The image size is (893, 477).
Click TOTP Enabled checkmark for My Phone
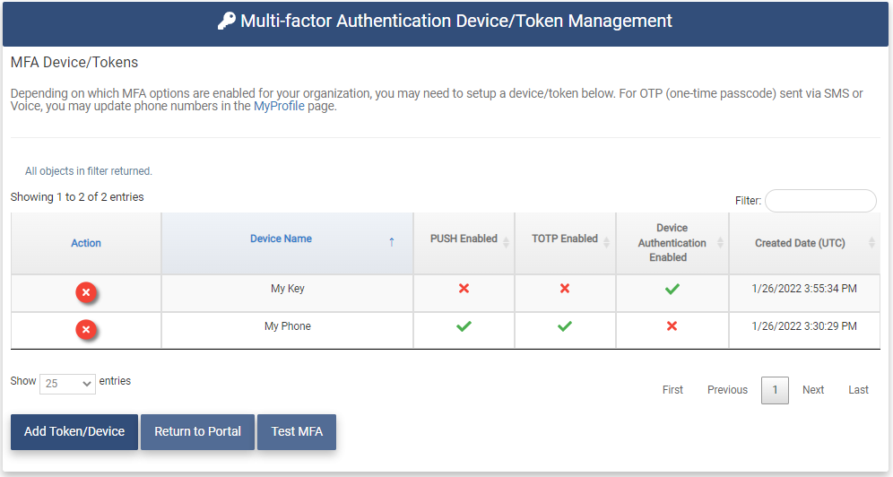(565, 326)
